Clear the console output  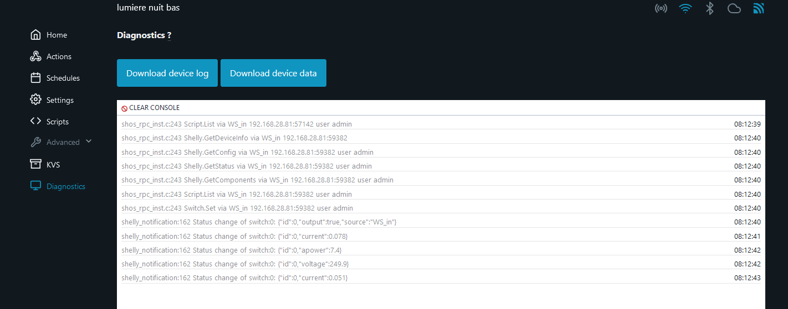(x=151, y=108)
